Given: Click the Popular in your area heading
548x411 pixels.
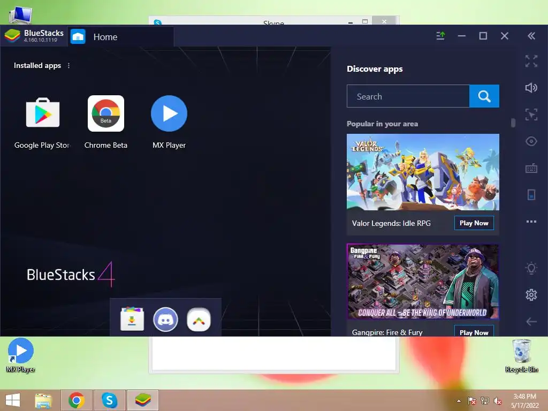Looking at the screenshot, I should [x=382, y=124].
